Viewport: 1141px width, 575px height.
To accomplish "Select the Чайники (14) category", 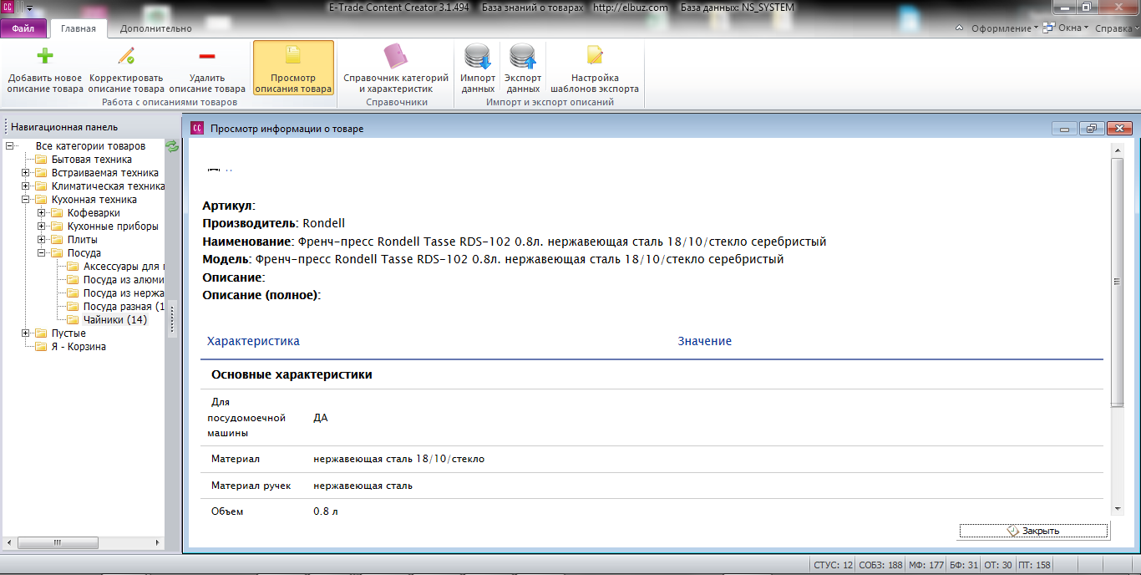I will coord(115,320).
